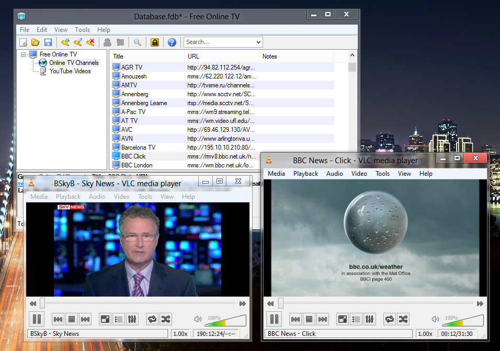The image size is (500, 351).
Task: Toggle shuffle in Sky News VLC player
Action: (165, 319)
